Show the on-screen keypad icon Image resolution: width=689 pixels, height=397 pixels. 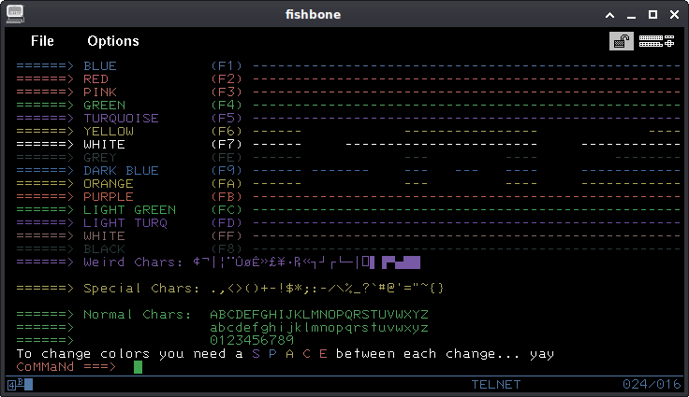coord(656,41)
